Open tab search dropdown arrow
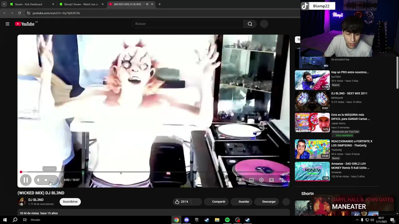The width and height of the screenshot is (399, 224). pyautogui.click(x=4, y=4)
